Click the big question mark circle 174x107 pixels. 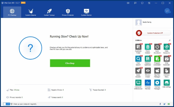coord(30,48)
